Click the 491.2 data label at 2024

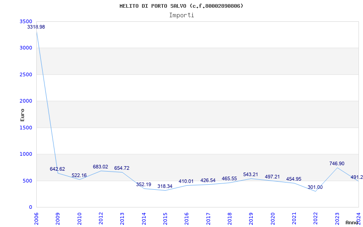click(x=357, y=177)
